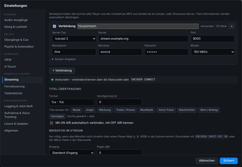
Task: Toggle title sending for Musik
Action: 77,110
